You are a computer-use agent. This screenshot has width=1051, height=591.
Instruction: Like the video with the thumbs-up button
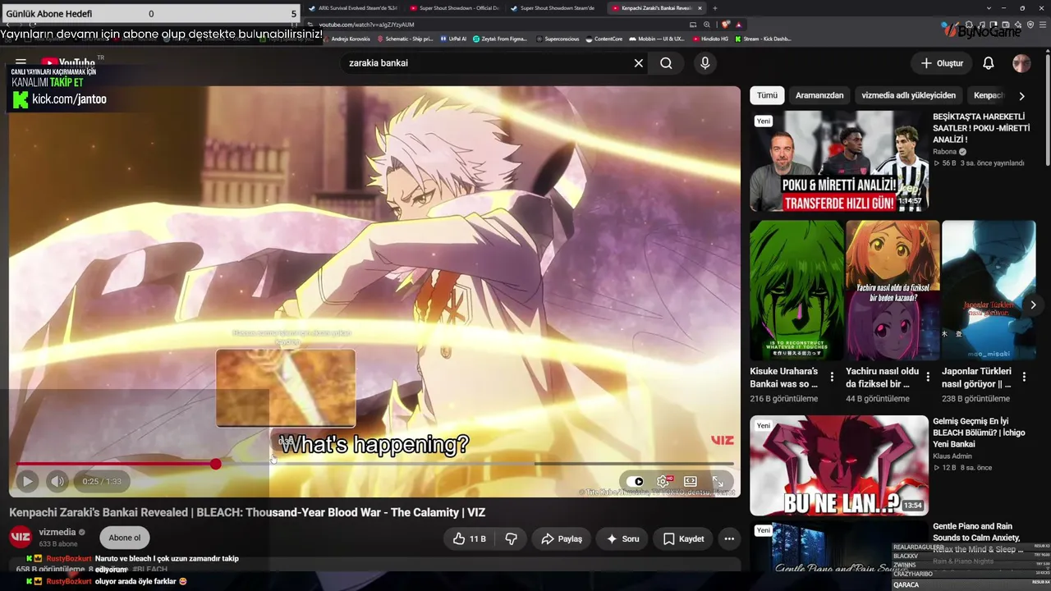470,539
